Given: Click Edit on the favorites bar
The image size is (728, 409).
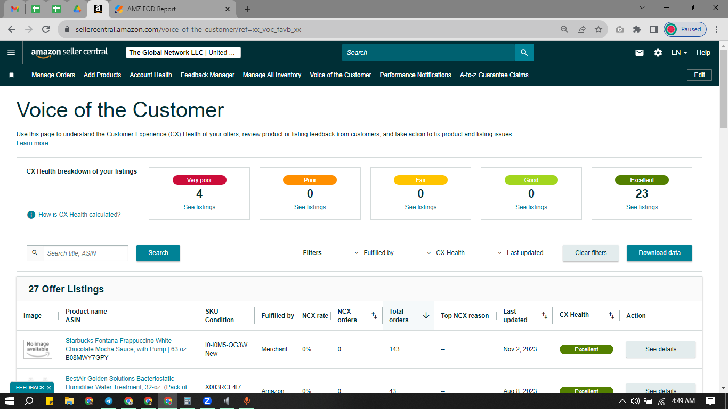Looking at the screenshot, I should pyautogui.click(x=700, y=75).
